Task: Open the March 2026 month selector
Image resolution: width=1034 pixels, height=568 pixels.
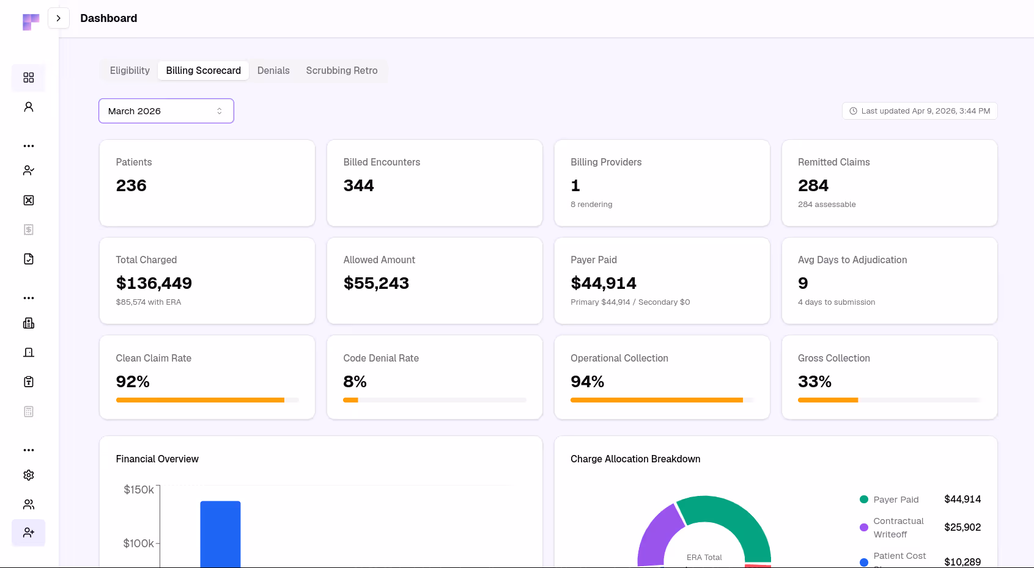Action: [x=166, y=111]
